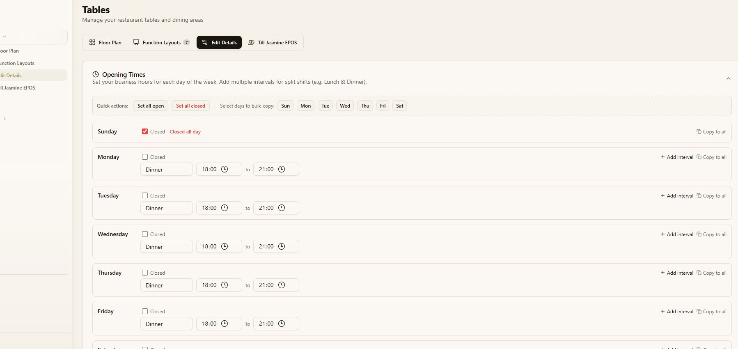Click the Till Jasmine EPOS icon
This screenshot has height=349, width=738.
pyautogui.click(x=252, y=42)
